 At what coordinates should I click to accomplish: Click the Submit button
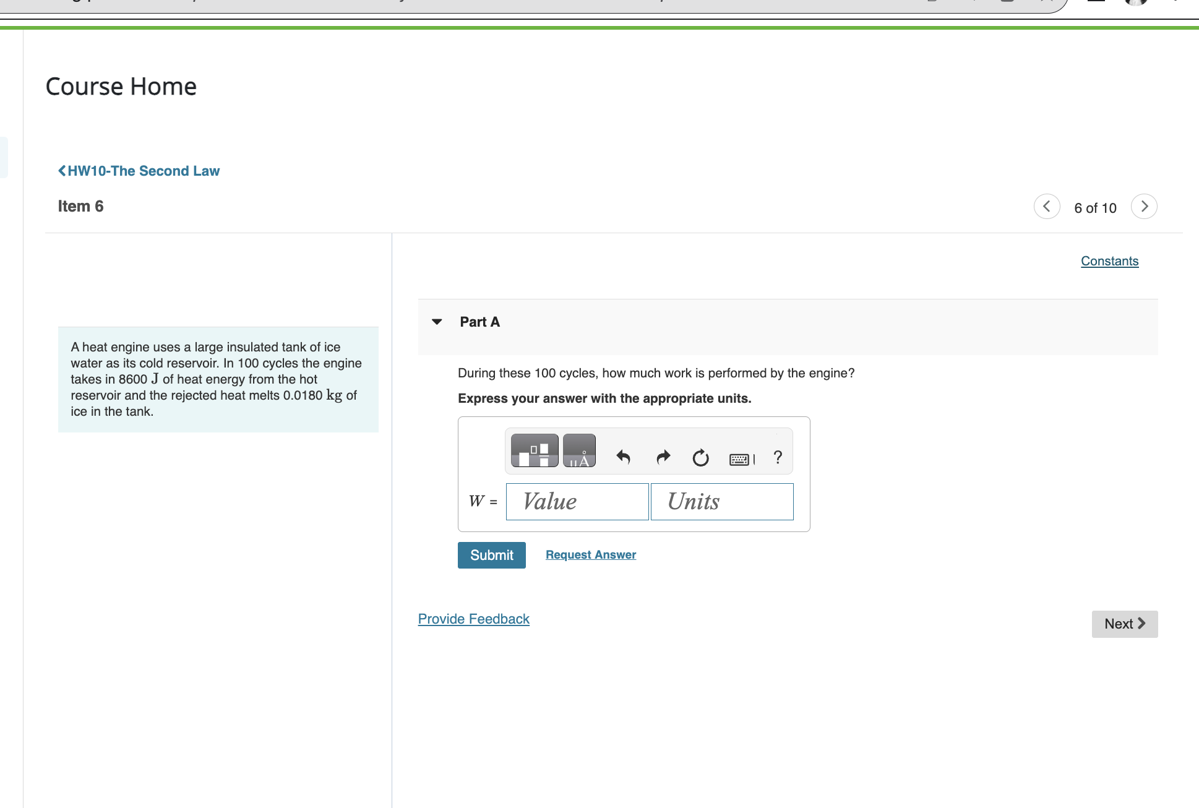[491, 555]
